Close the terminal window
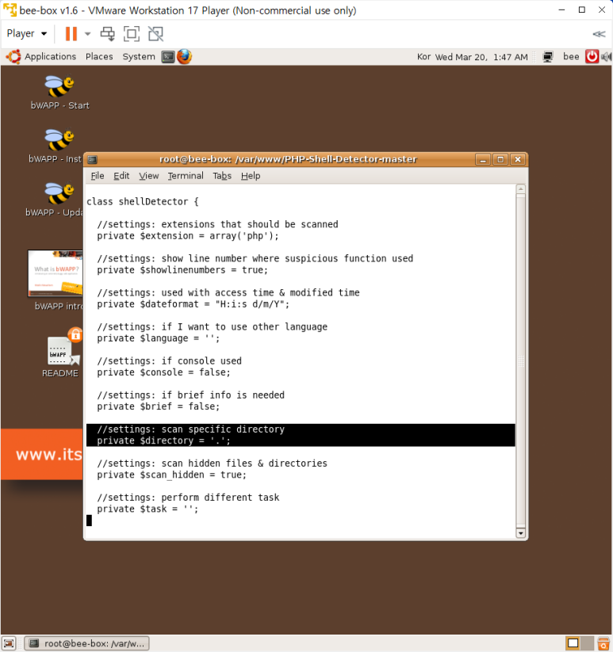The height and width of the screenshot is (652, 613). tap(518, 160)
